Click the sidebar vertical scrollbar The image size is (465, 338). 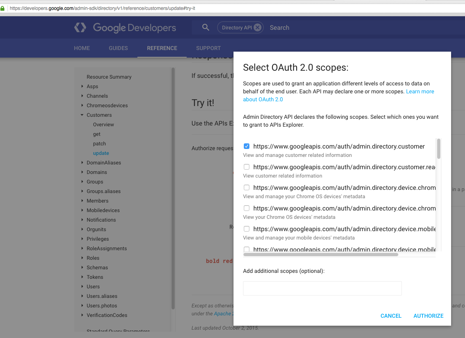(173, 189)
